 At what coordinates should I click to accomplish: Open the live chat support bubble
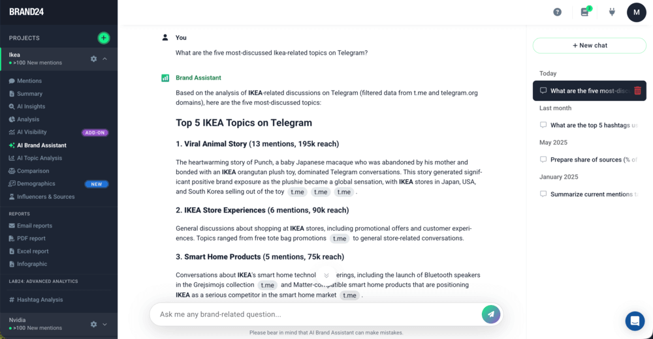pyautogui.click(x=634, y=321)
